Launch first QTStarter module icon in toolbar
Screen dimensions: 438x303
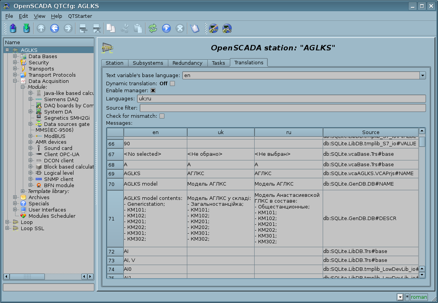click(x=214, y=28)
